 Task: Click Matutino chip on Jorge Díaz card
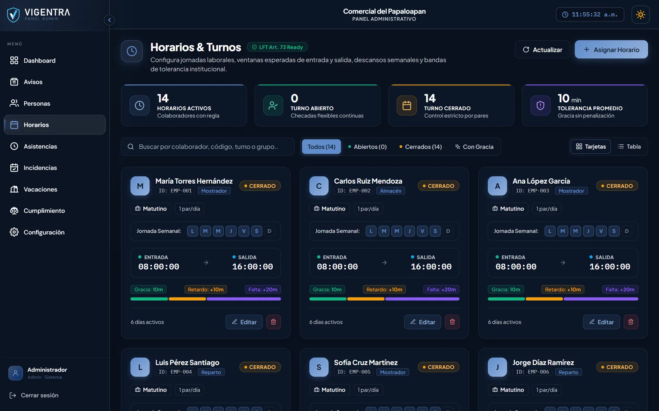[x=508, y=390]
